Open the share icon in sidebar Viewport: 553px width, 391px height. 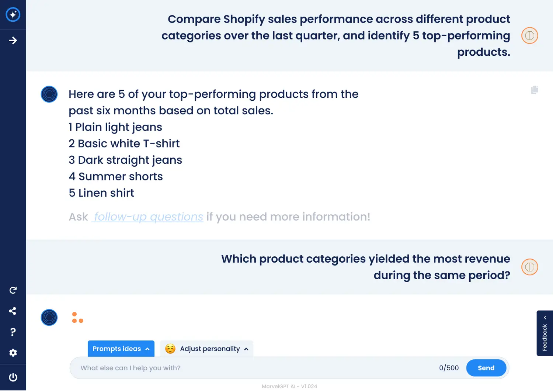[x=13, y=311]
